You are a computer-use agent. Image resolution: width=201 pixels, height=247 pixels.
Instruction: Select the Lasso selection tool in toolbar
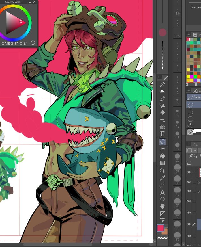tap(162, 142)
